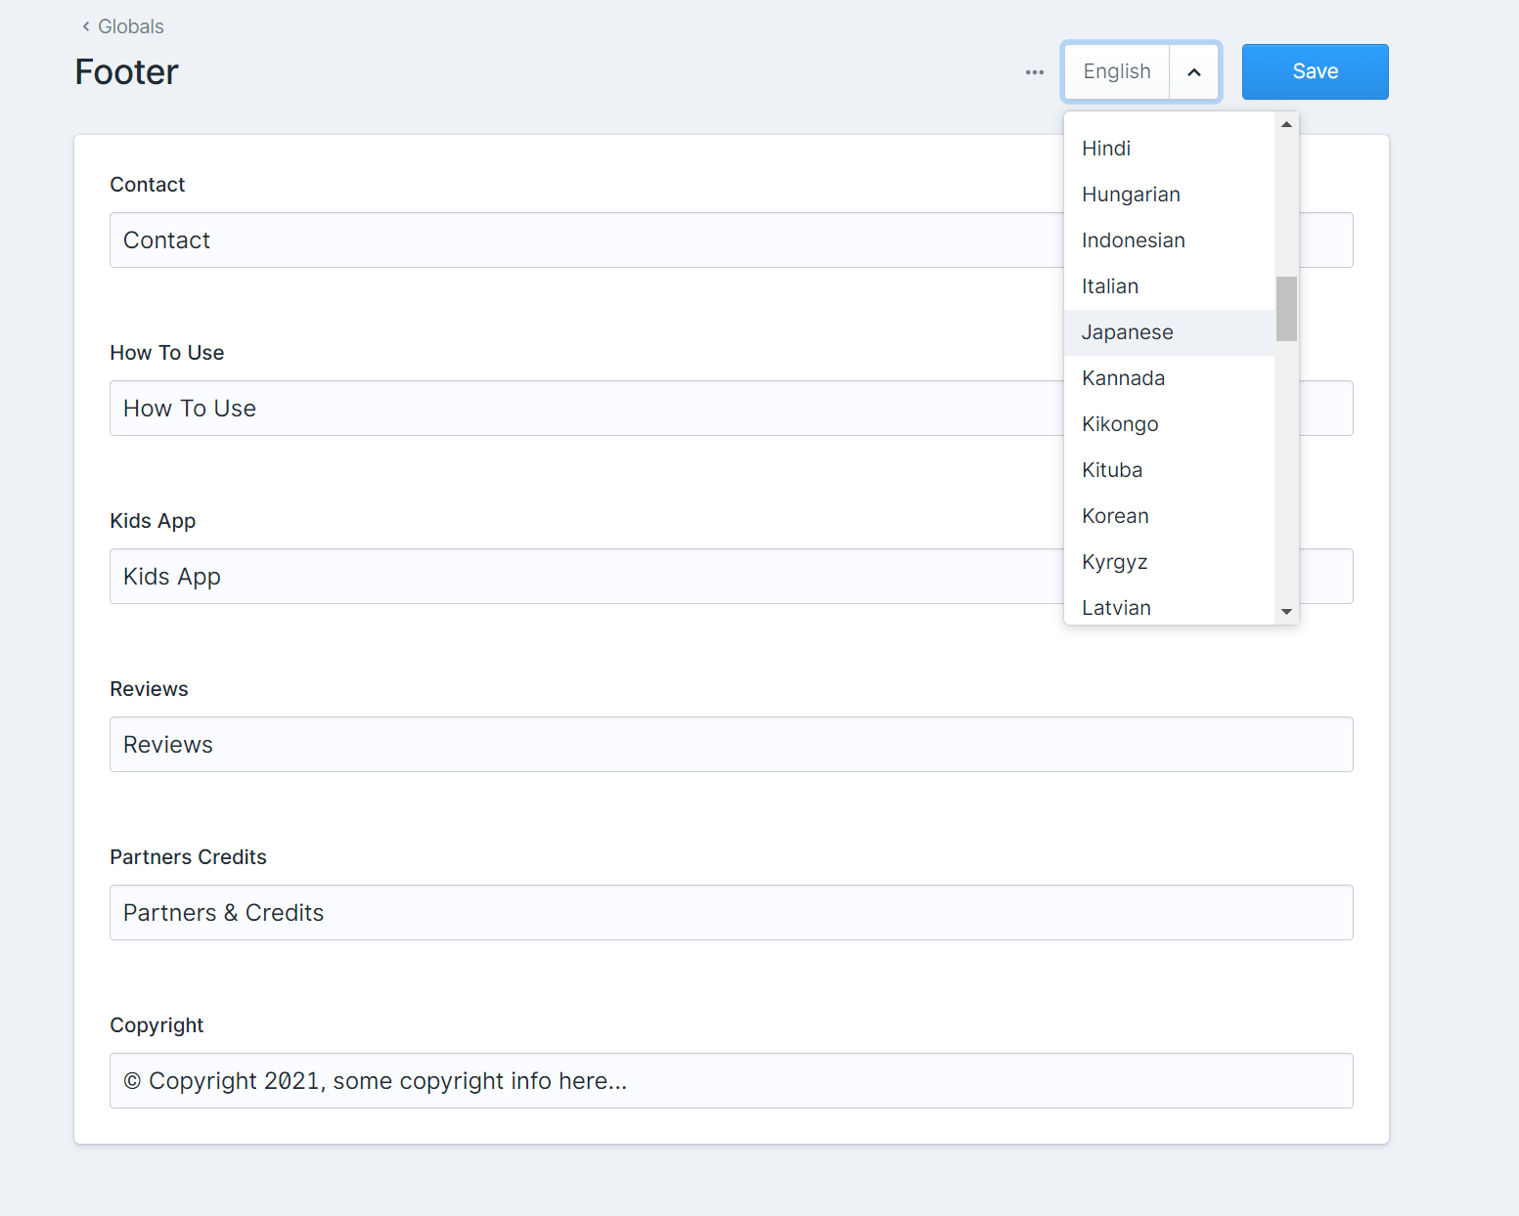The width and height of the screenshot is (1519, 1216).
Task: Open the English locale selector
Action: (1116, 71)
